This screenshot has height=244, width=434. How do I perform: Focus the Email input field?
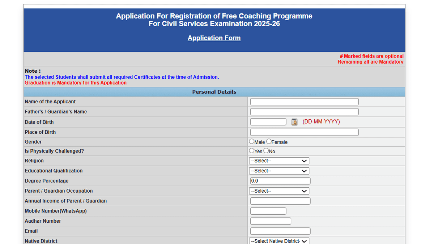point(280,231)
